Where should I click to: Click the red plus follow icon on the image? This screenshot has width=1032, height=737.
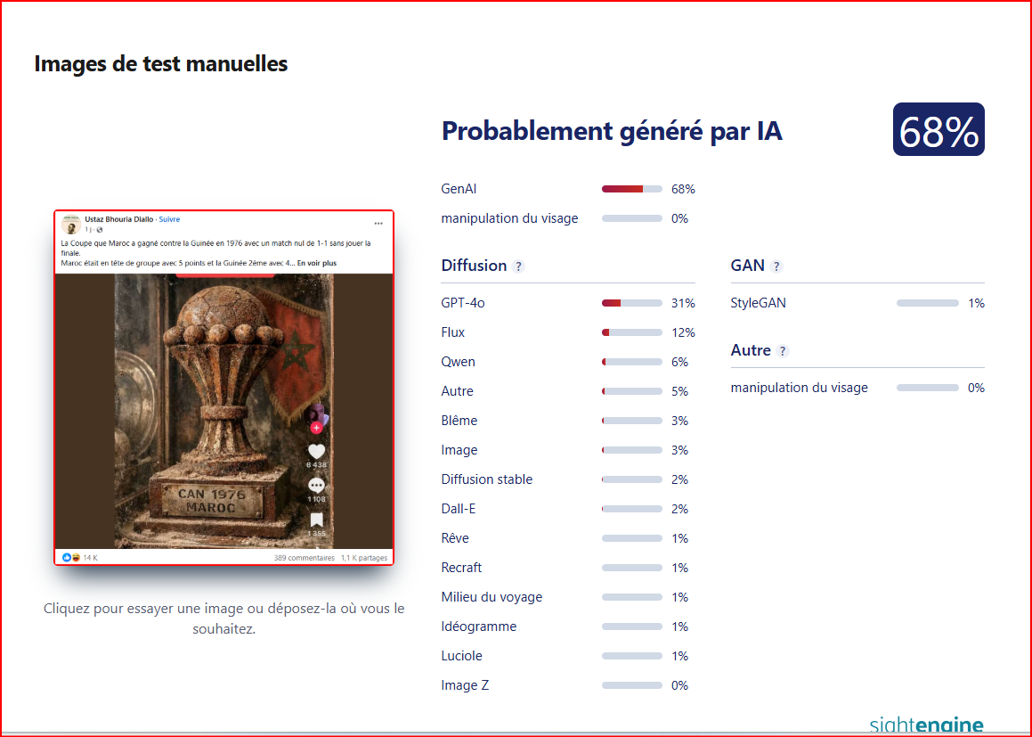(x=316, y=428)
